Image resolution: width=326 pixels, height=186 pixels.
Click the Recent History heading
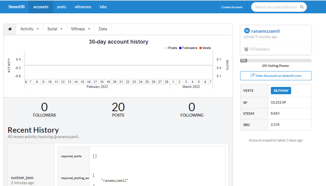tap(33, 130)
